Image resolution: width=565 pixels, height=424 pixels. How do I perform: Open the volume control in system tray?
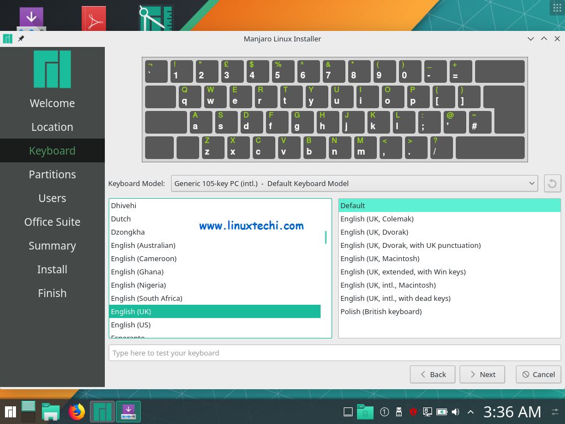click(455, 411)
